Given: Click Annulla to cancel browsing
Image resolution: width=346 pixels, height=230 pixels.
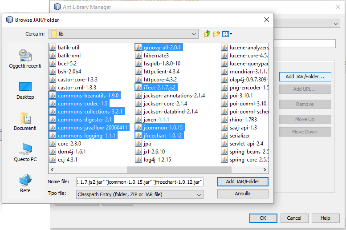Looking at the screenshot, I should pyautogui.click(x=243, y=194).
